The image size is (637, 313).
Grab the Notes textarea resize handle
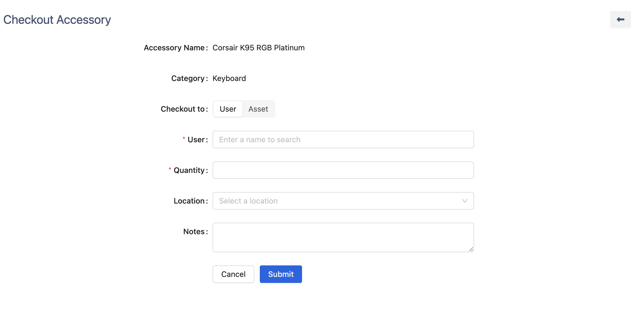coord(471,249)
